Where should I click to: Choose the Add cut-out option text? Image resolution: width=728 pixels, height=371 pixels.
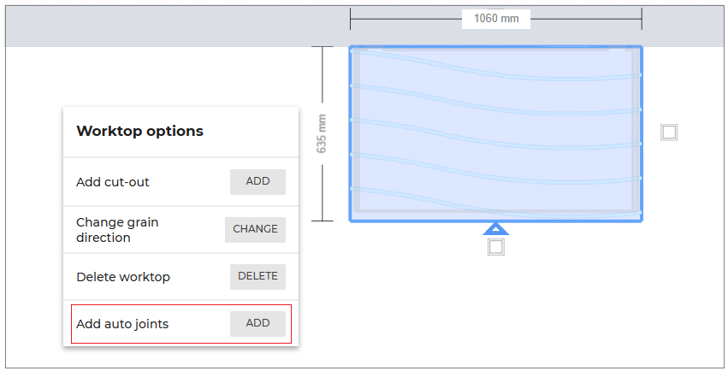[x=113, y=182]
